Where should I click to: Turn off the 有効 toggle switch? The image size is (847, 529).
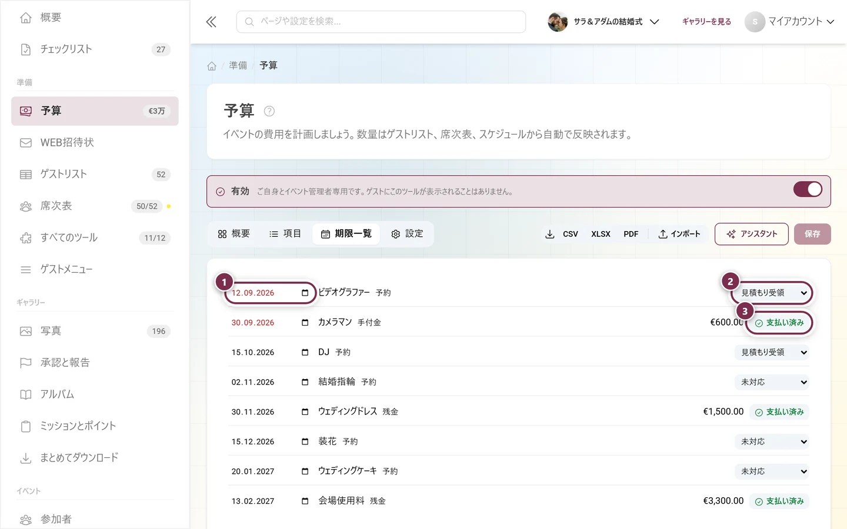tap(808, 189)
